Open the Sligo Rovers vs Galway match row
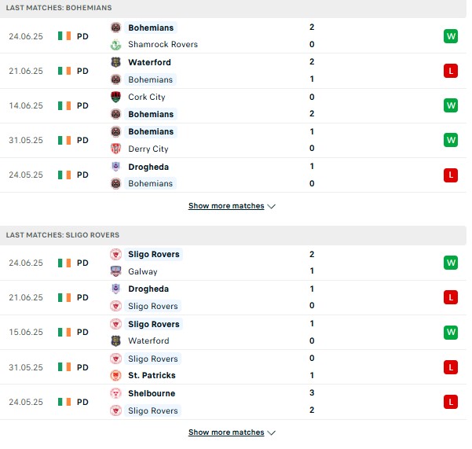This screenshot has width=472, height=449. pos(233,263)
